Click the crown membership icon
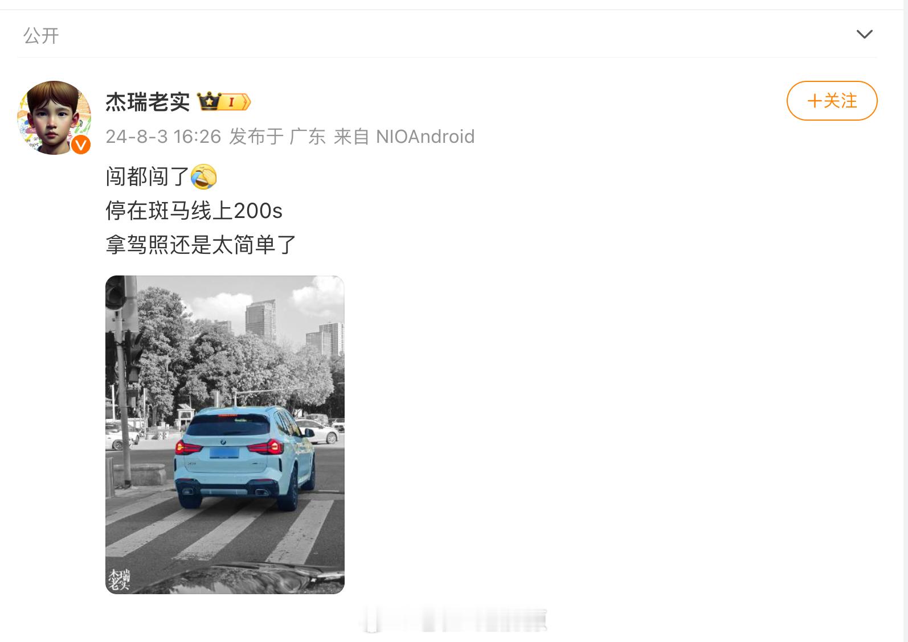Screen dimensions: 908x642 point(208,102)
